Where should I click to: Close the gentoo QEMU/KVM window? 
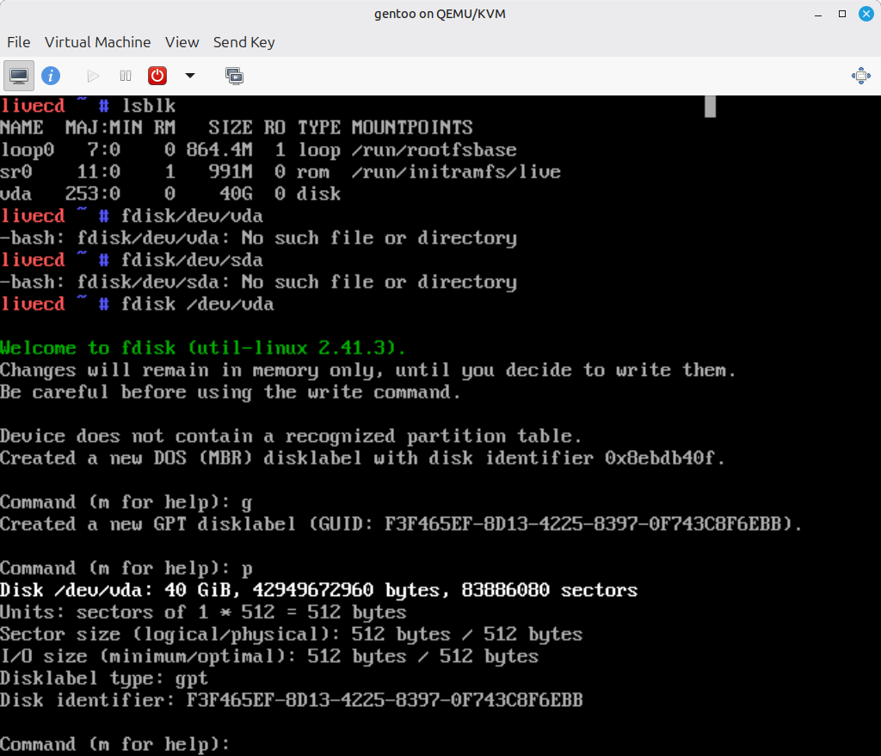(x=866, y=14)
